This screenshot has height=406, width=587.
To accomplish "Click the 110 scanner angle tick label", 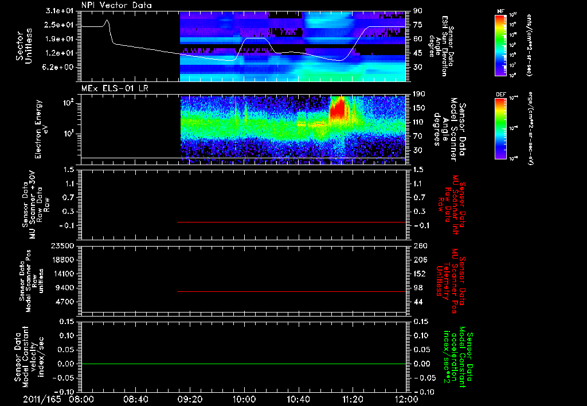I will pos(419,122).
